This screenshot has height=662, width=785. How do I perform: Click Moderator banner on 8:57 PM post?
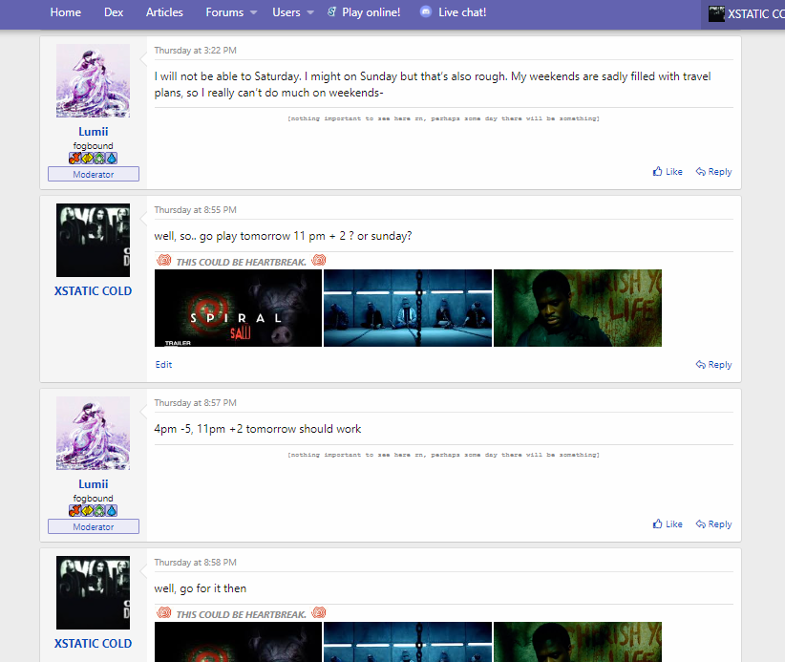pyautogui.click(x=94, y=526)
